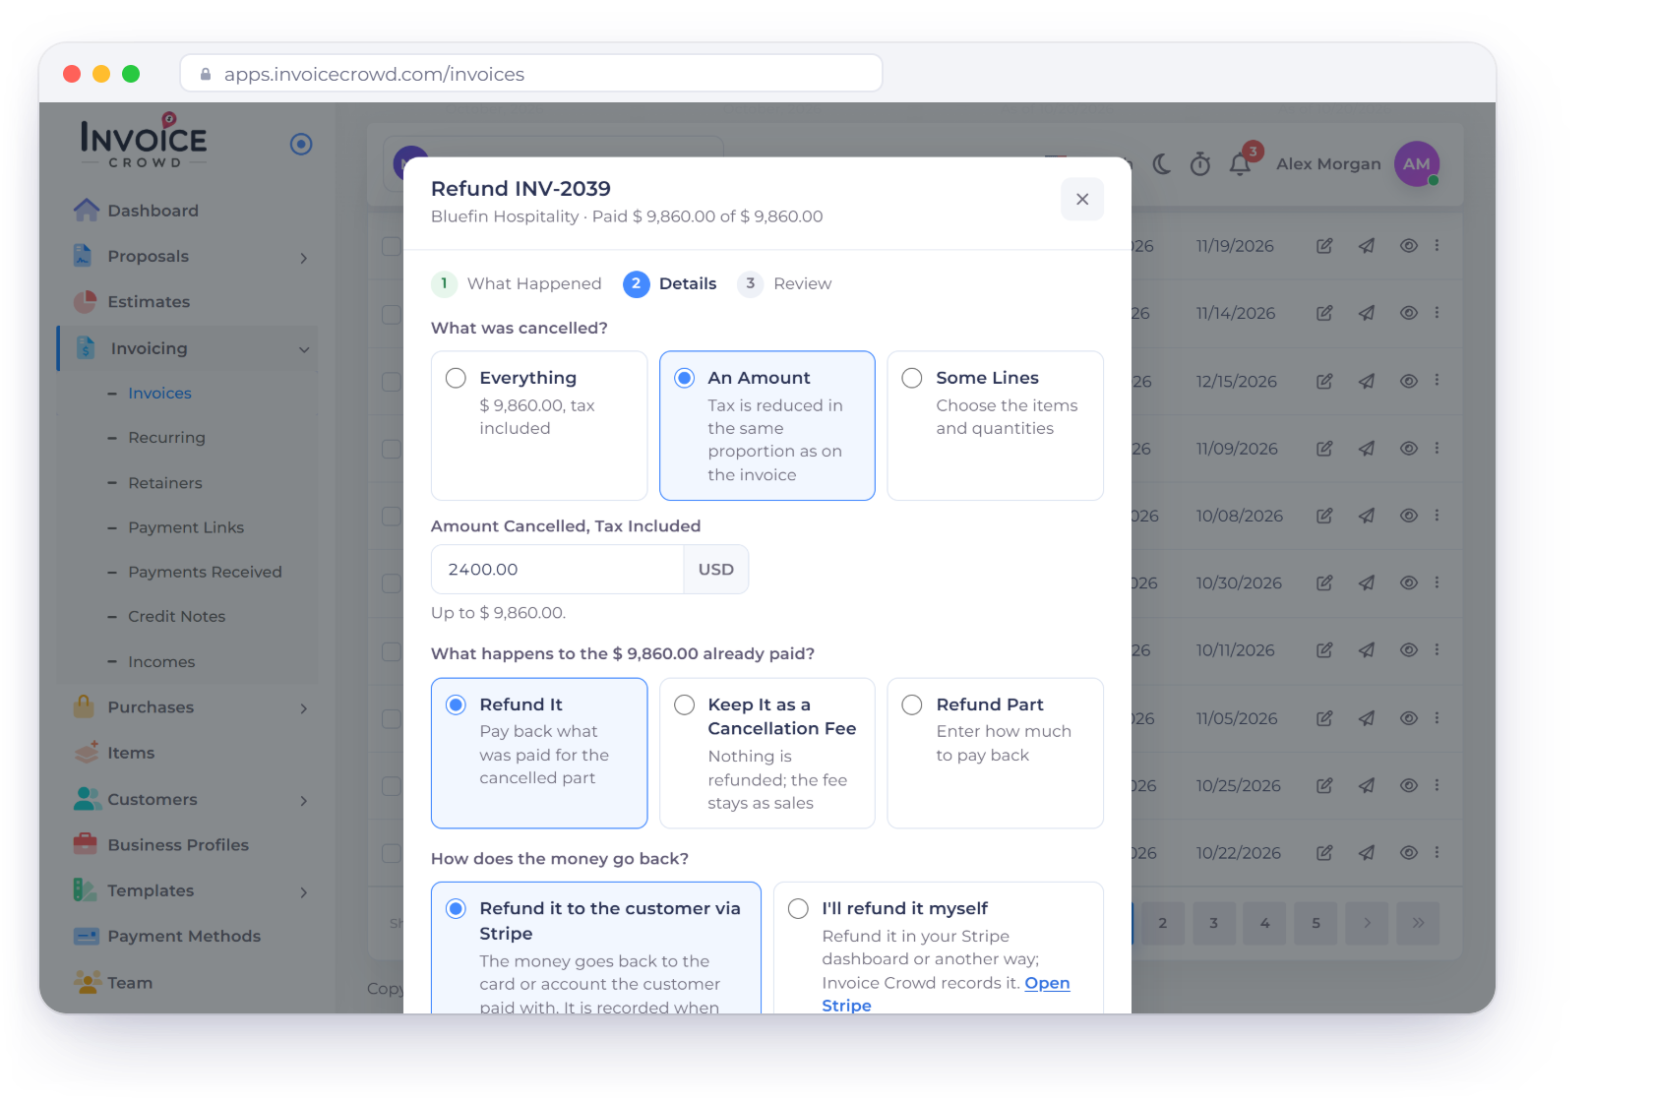Jump to last page double arrow
Image resolution: width=1653 pixels, height=1102 pixels.
point(1418,923)
